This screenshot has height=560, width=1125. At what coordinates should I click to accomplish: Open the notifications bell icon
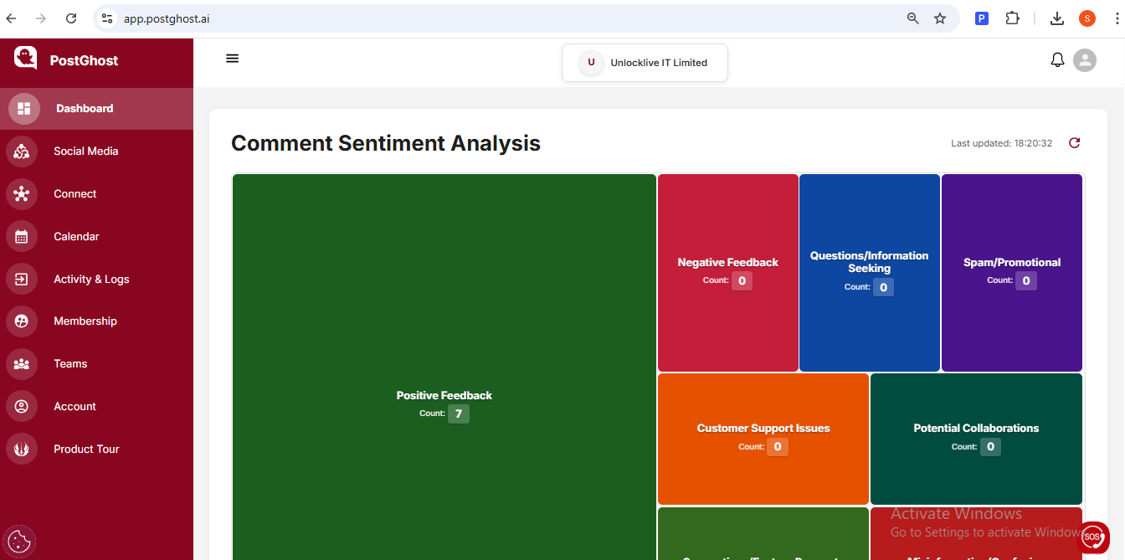pos(1057,60)
